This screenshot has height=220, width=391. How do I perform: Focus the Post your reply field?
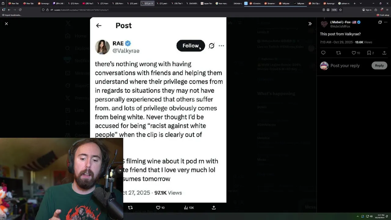point(345,66)
